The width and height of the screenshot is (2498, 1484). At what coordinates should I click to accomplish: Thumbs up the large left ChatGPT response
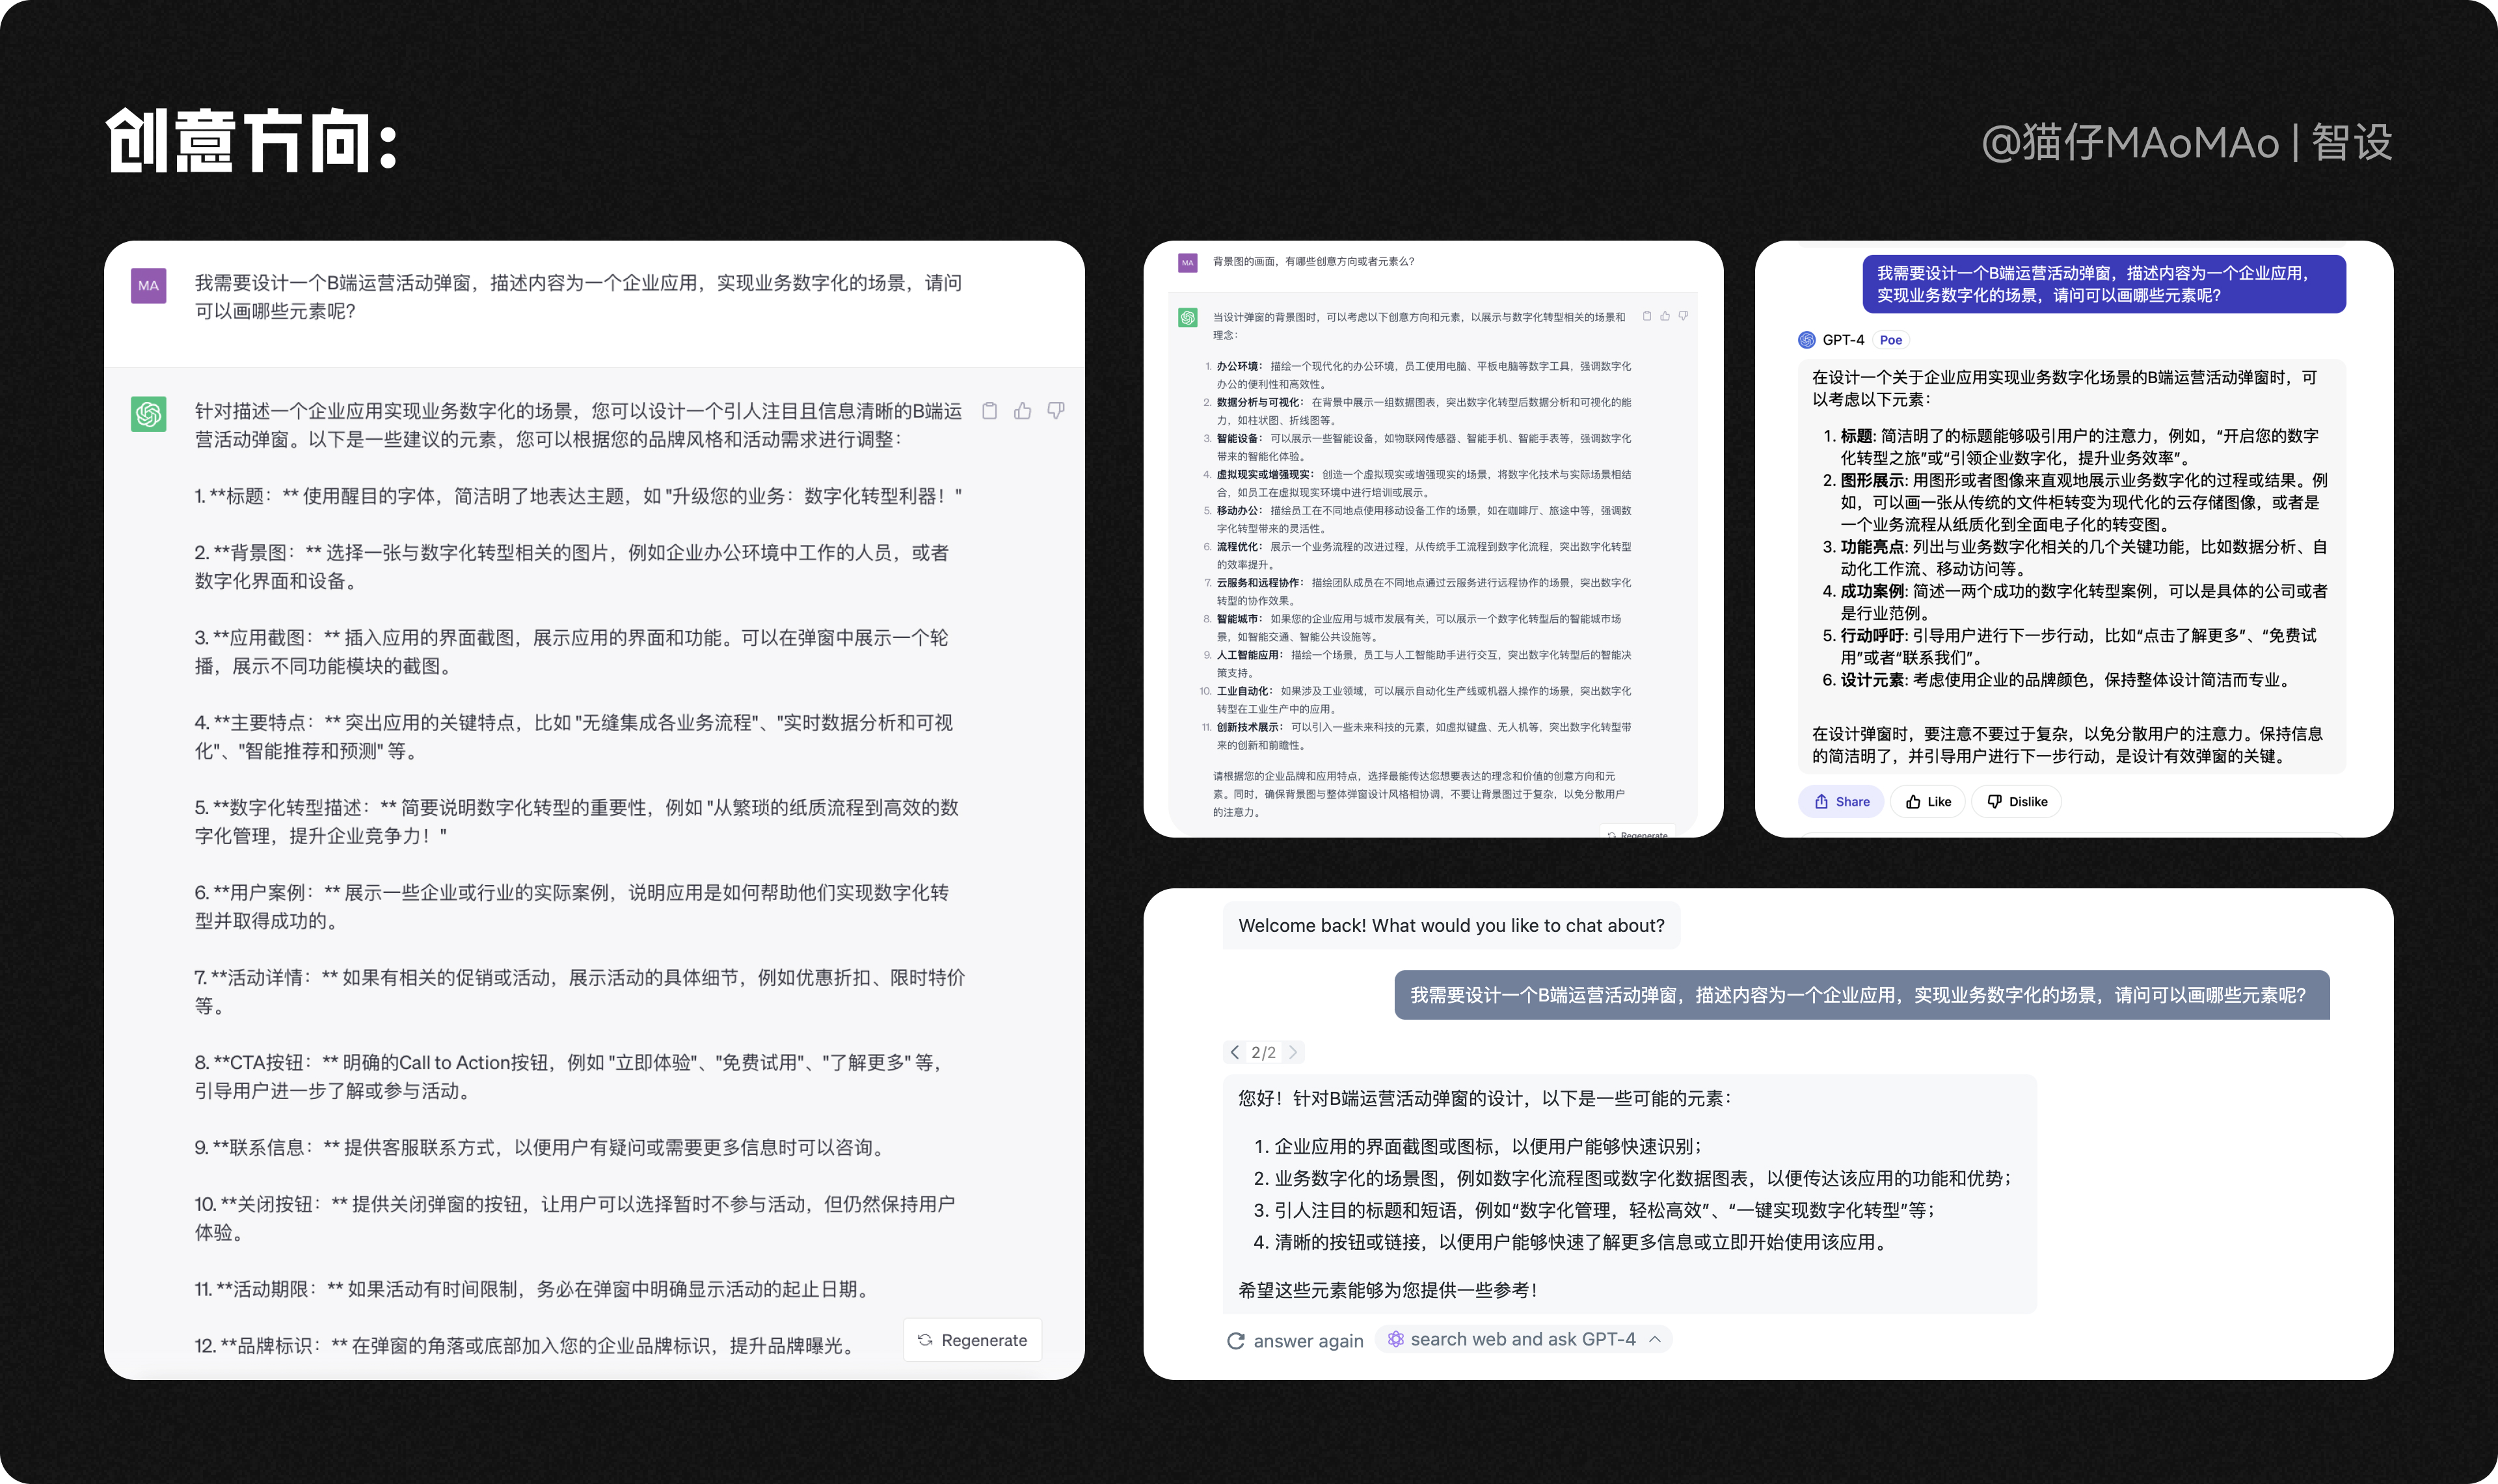tap(1022, 411)
